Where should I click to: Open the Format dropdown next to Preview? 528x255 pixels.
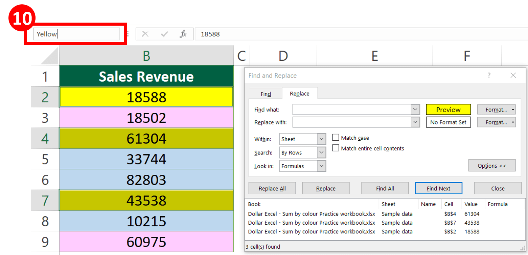(497, 109)
